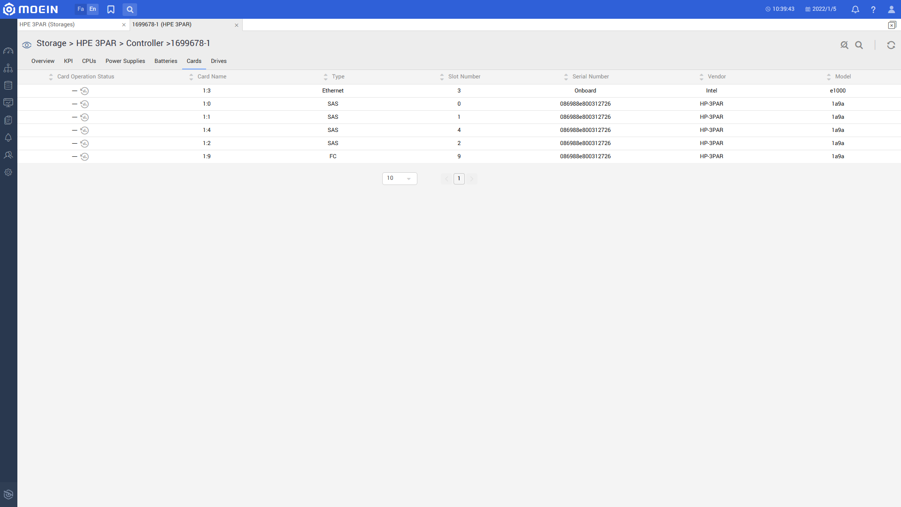The height and width of the screenshot is (507, 901).
Task: Click the clear search filter icon
Action: (844, 45)
